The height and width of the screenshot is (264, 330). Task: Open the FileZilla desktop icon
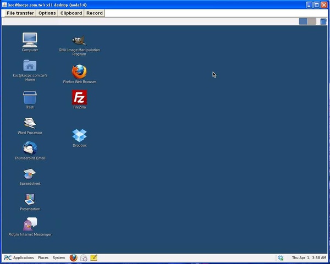(79, 97)
